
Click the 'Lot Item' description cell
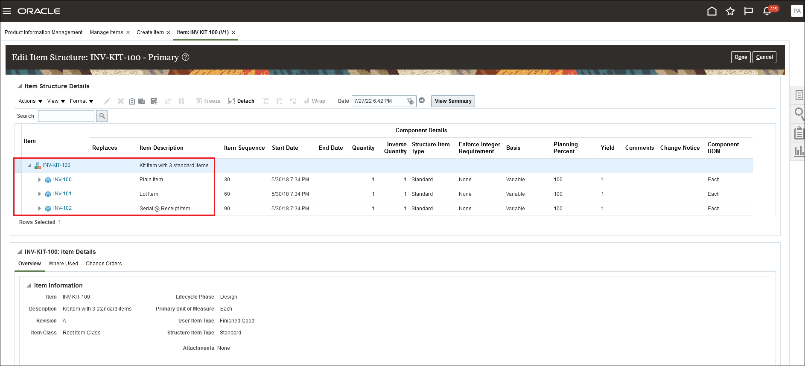tap(149, 194)
